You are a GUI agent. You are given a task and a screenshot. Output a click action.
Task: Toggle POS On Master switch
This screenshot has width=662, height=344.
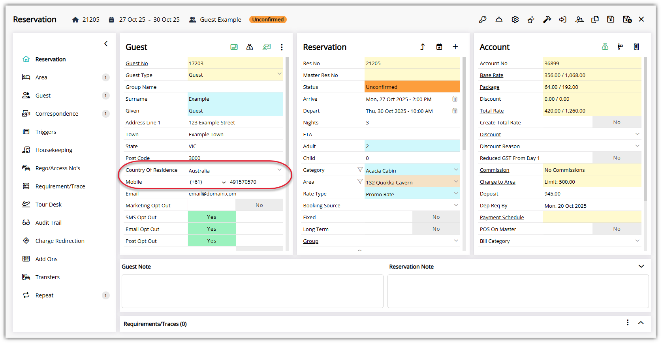pyautogui.click(x=592, y=229)
